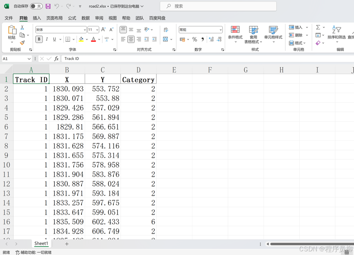
Task: Click the insert function fx icon
Action: [56, 59]
